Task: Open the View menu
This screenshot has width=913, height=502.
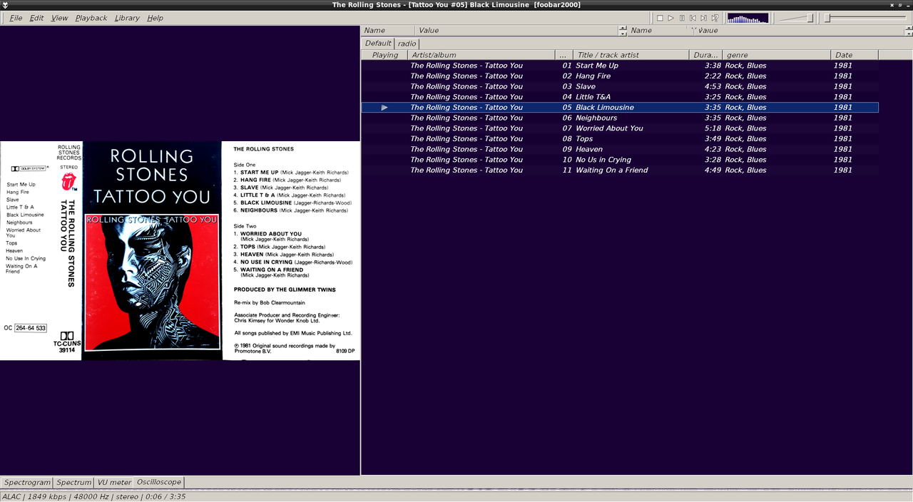Action: (x=60, y=18)
